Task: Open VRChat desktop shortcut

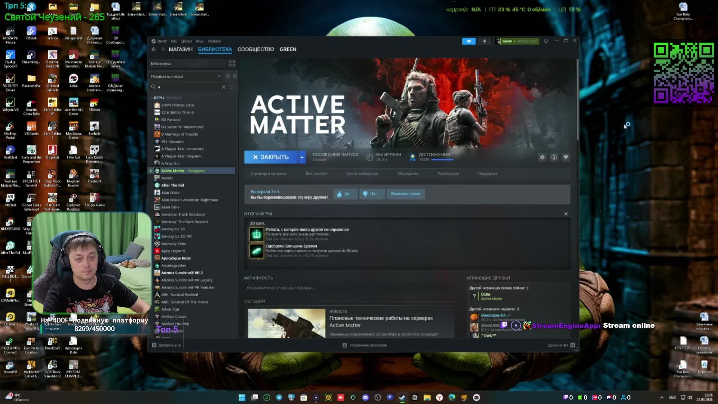Action: (10, 200)
